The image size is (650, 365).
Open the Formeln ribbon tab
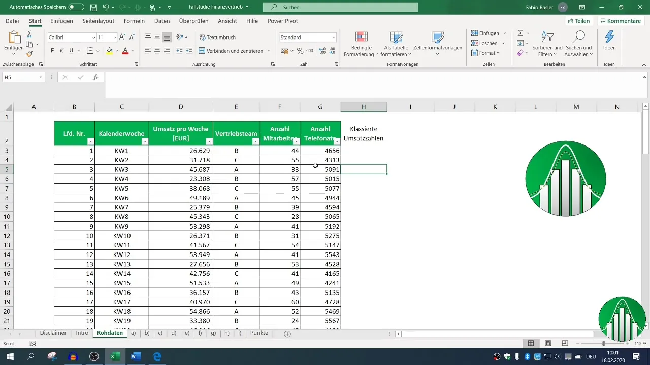coord(134,21)
